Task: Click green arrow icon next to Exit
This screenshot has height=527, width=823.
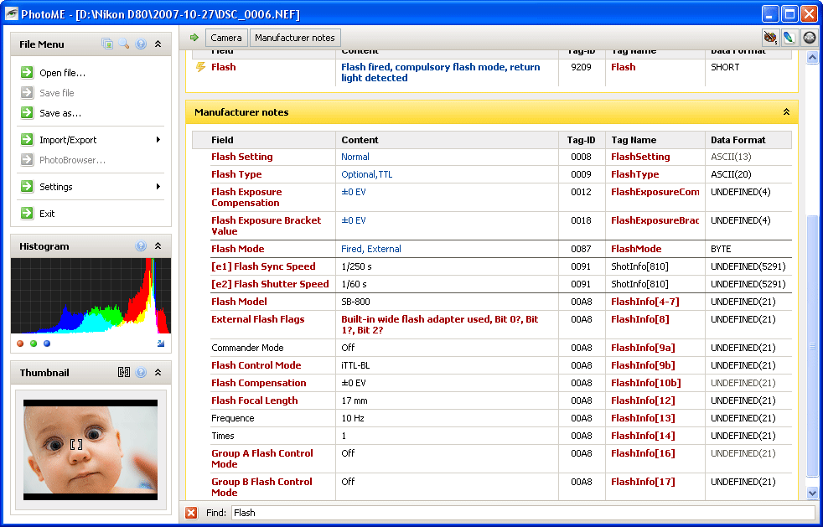Action: pyautogui.click(x=28, y=213)
